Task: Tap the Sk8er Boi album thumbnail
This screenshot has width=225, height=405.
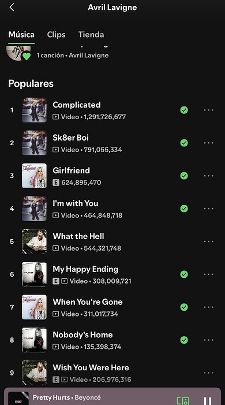Action: pos(34,143)
